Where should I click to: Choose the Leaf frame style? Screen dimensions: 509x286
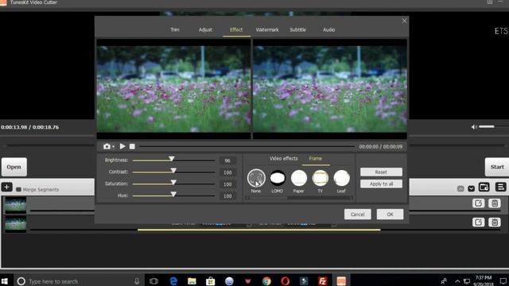341,178
